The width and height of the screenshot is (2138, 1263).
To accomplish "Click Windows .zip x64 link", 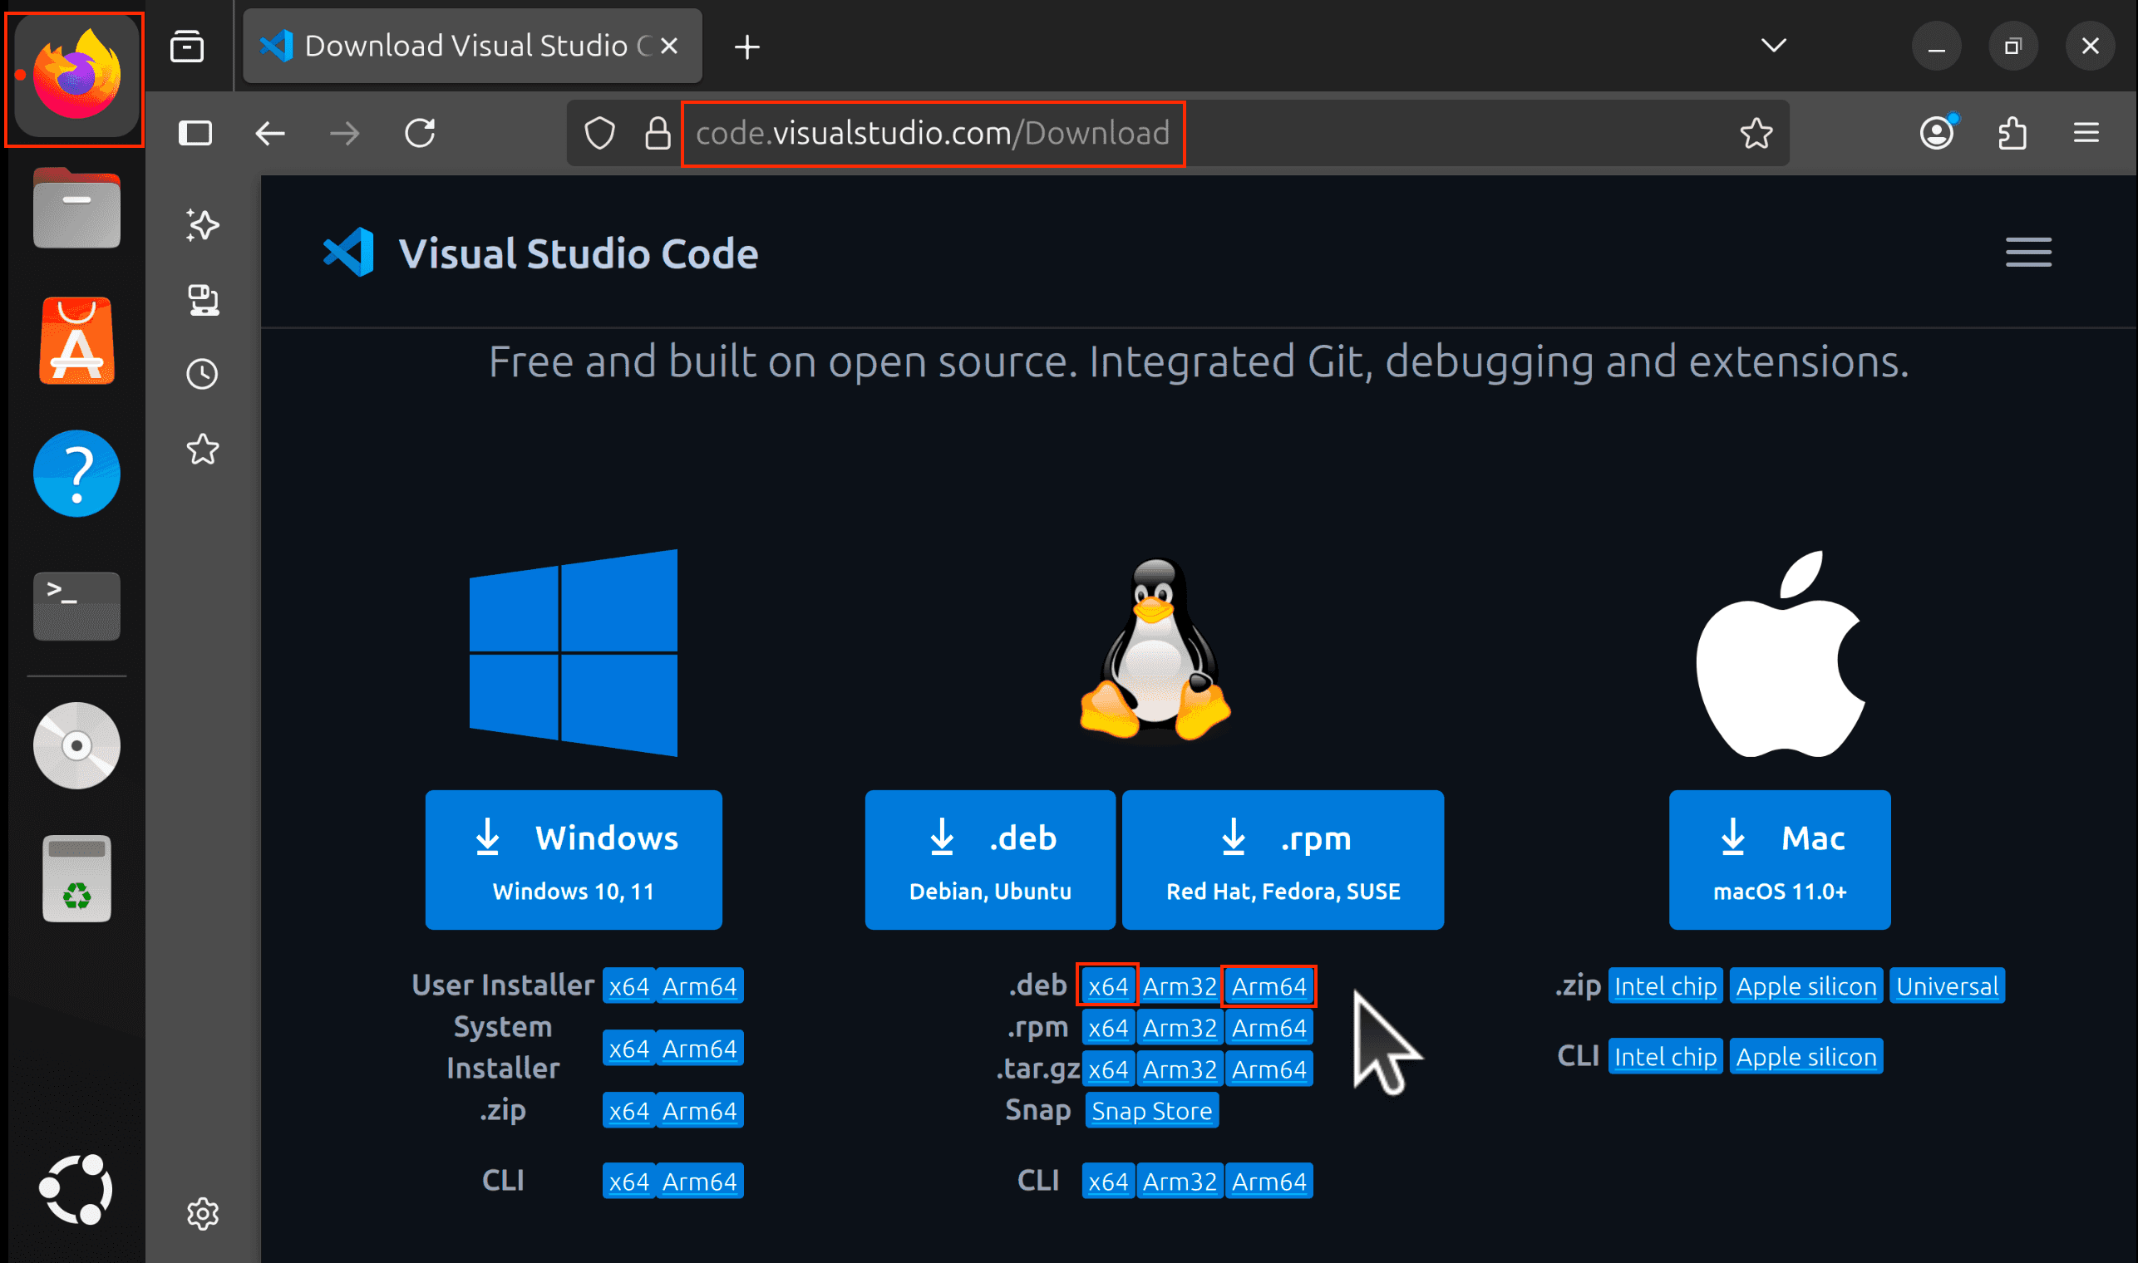I will coord(629,1110).
